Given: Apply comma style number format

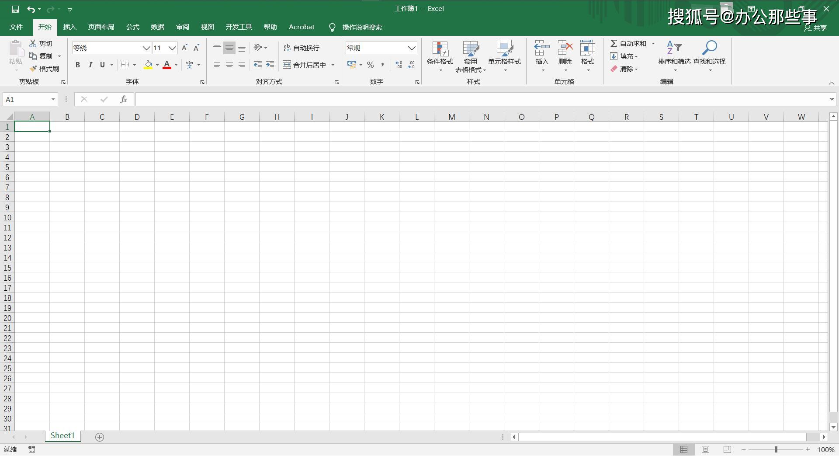Looking at the screenshot, I should tap(383, 65).
